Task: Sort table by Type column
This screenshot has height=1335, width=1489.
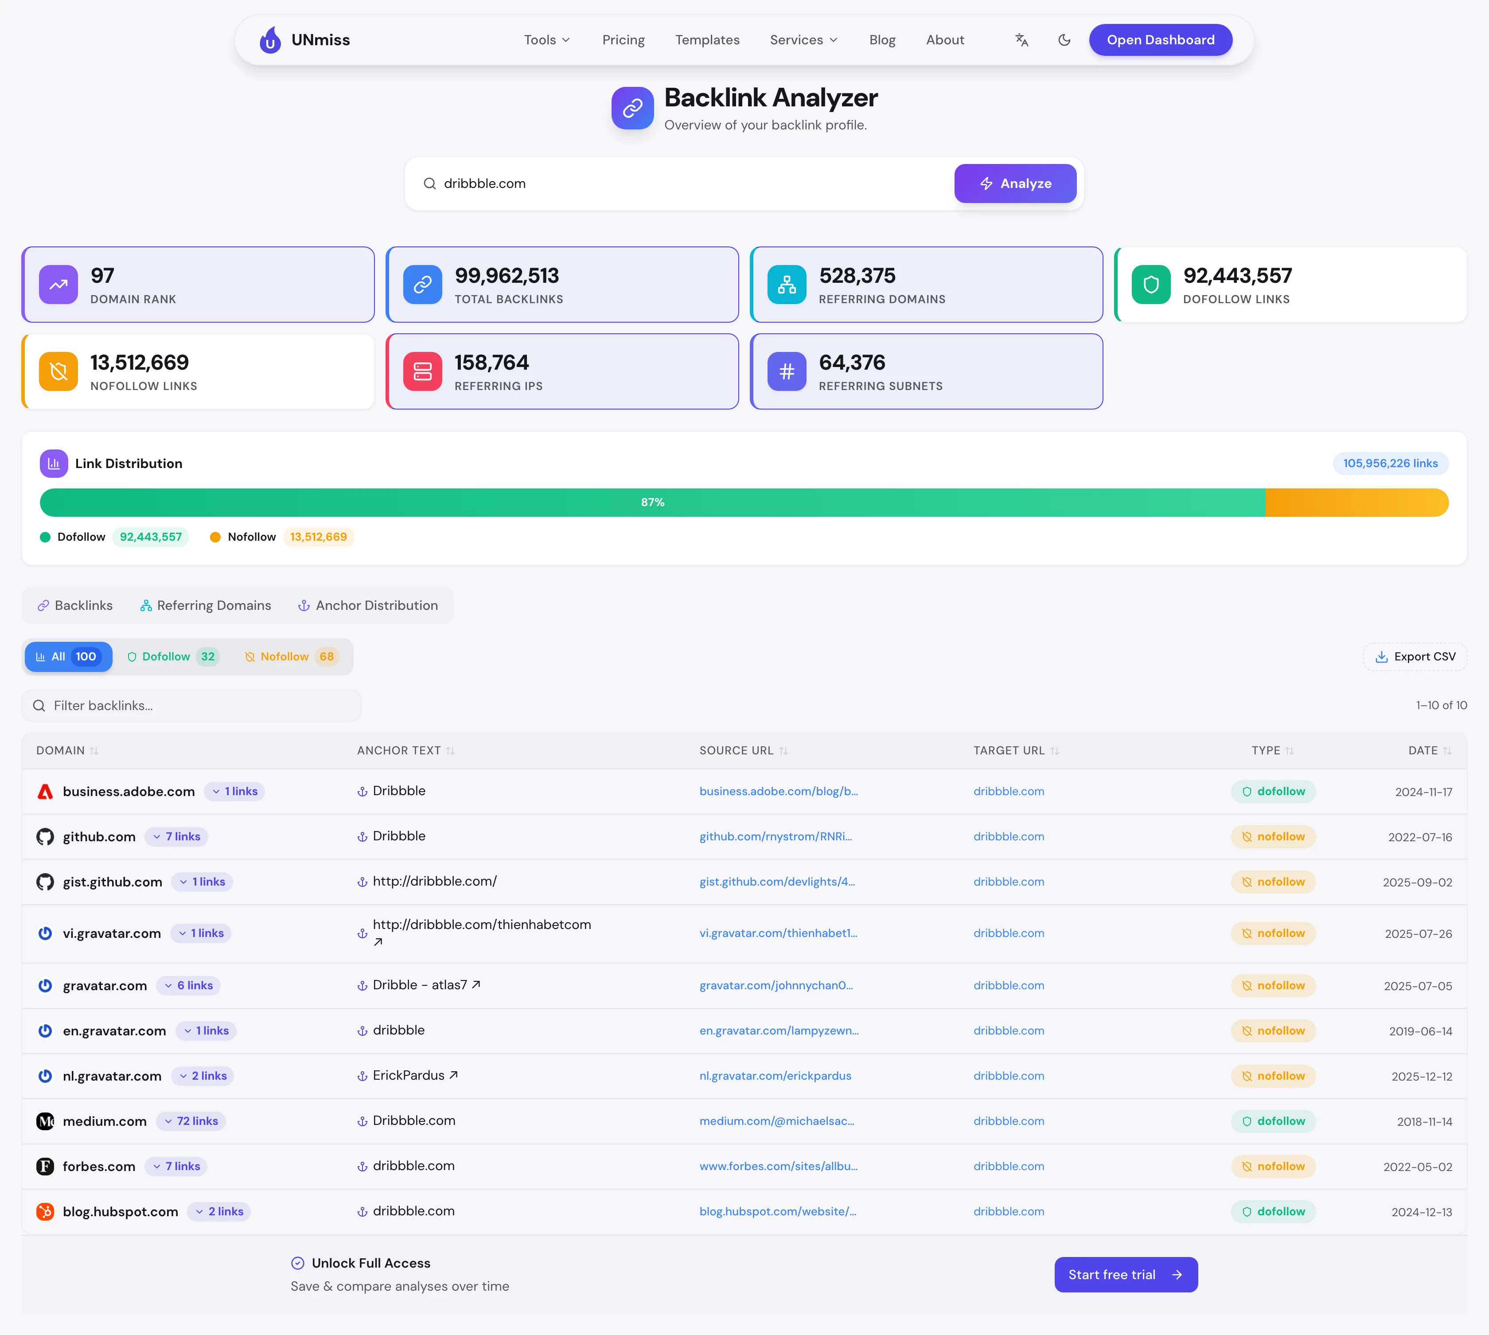Action: (1273, 750)
